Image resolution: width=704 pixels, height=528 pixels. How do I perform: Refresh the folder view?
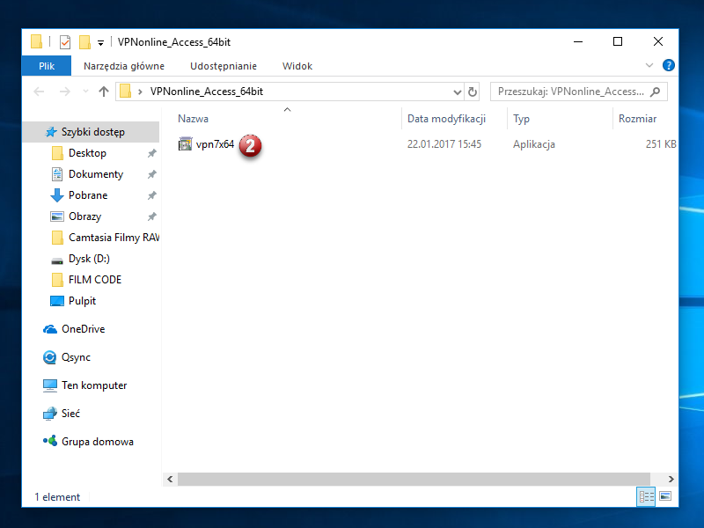pos(473,92)
